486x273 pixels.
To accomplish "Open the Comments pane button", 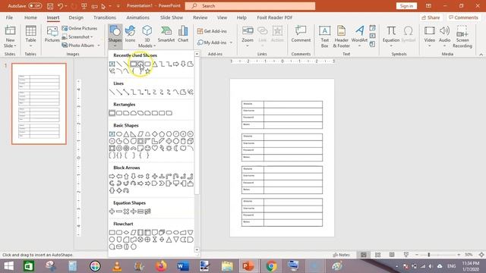I will click(463, 17).
